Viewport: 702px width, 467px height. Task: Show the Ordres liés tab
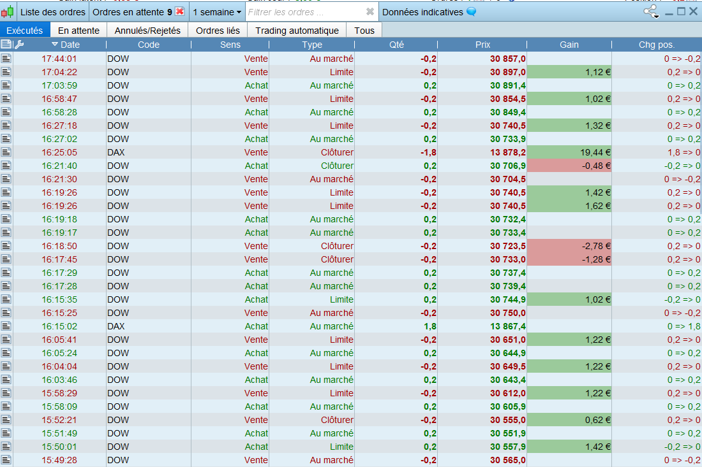(218, 31)
